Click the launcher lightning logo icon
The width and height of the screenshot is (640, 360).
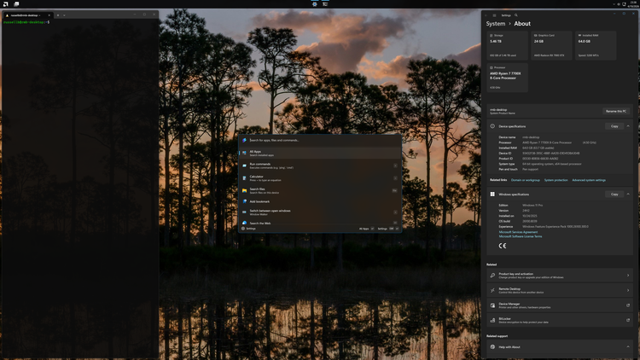(245, 140)
